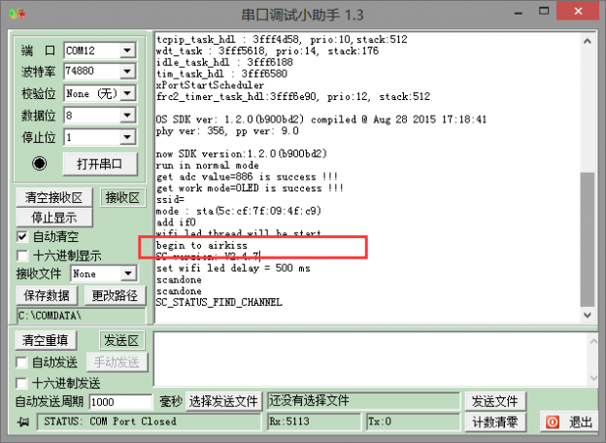Click the 'ssid=' log line
606x443 pixels.
[170, 199]
